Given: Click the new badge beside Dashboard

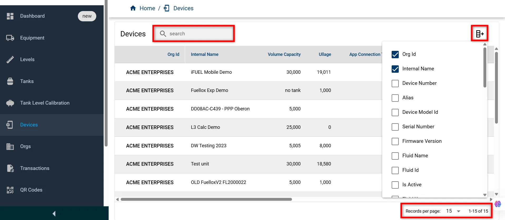Looking at the screenshot, I should [x=87, y=16].
